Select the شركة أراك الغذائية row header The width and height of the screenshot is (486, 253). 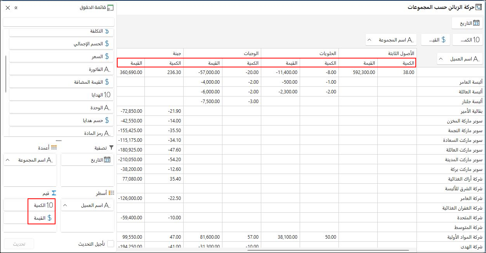[x=450, y=179]
